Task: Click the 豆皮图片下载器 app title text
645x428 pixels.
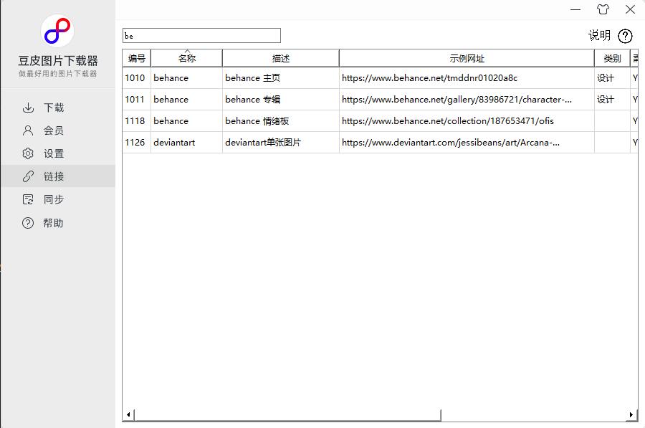Action: tap(58, 61)
